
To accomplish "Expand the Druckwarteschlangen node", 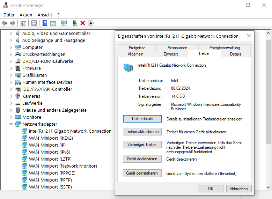I will [x=11, y=54].
